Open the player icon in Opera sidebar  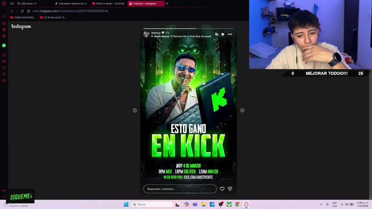(4, 55)
